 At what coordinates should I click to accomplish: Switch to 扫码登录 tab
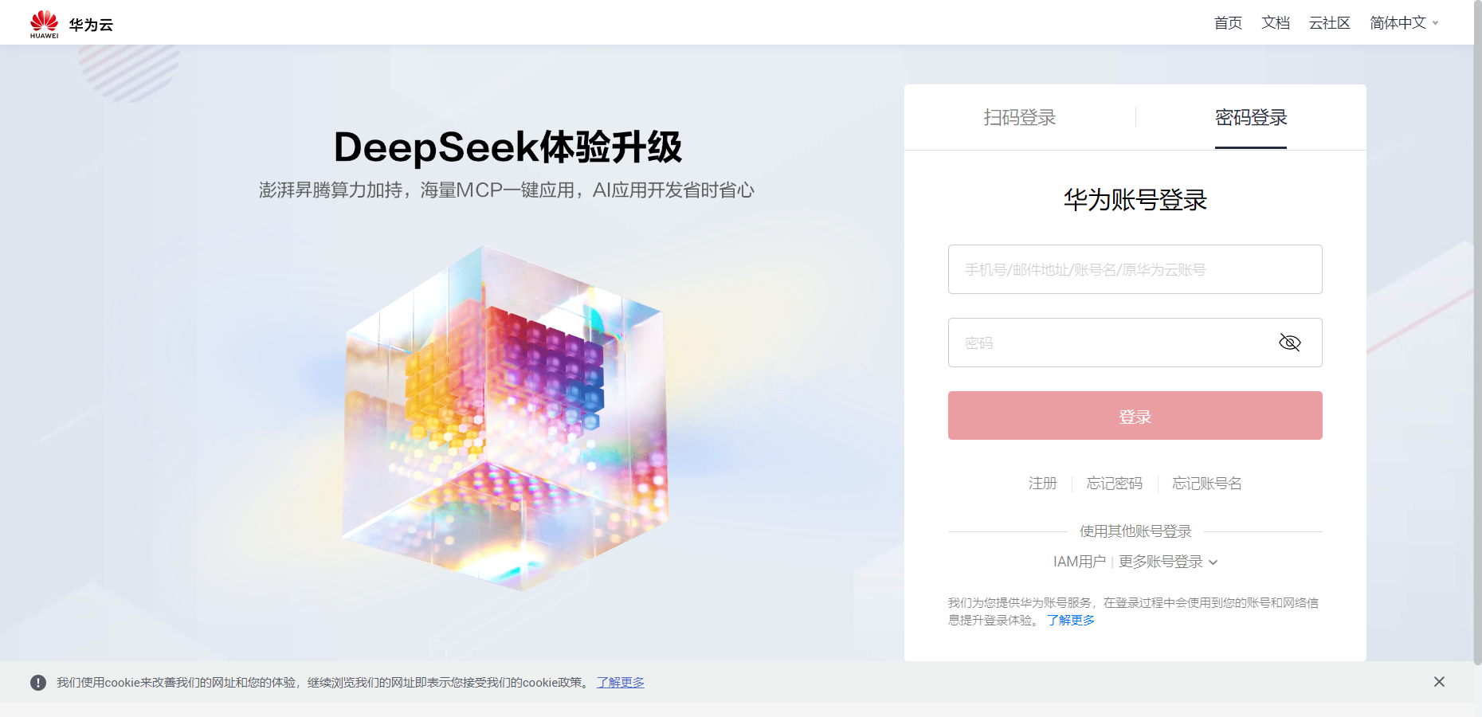[x=1019, y=118]
